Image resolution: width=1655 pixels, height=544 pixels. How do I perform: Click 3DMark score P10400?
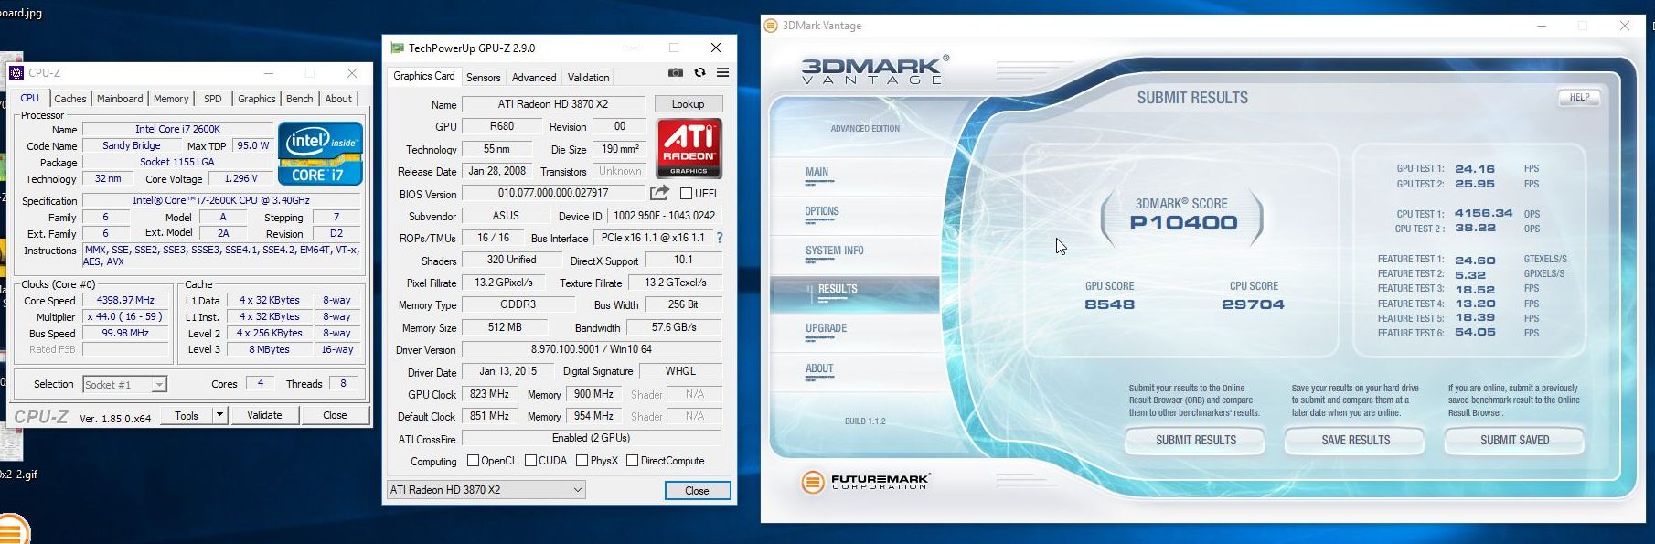(x=1183, y=222)
